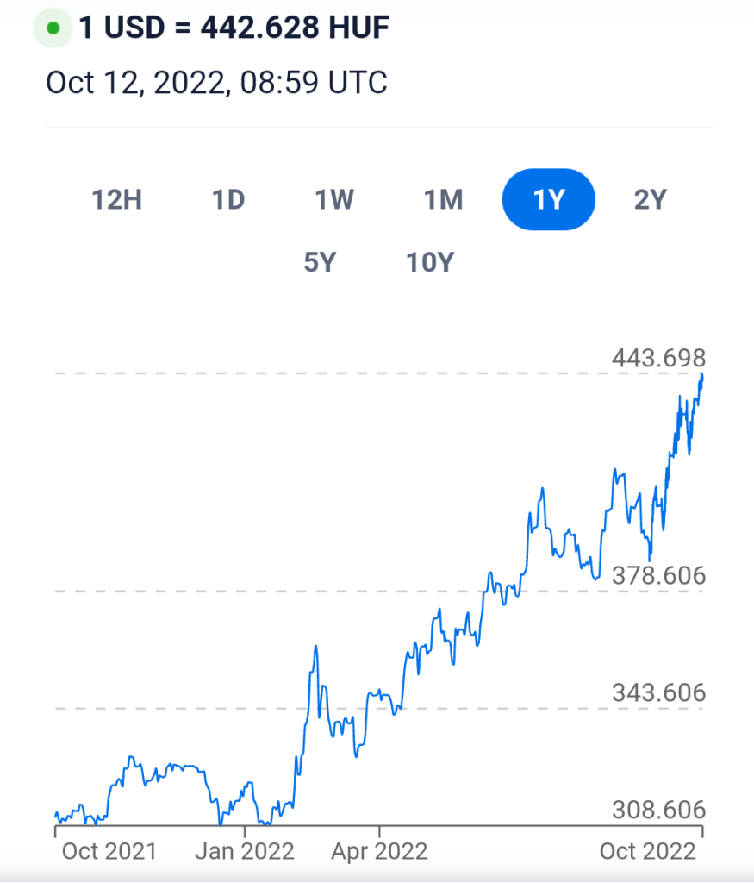Choose the 1W chart range
This screenshot has height=883, width=754.
click(334, 200)
